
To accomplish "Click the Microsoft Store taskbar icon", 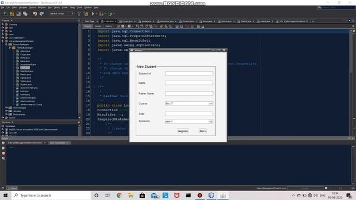I will click(x=142, y=195).
